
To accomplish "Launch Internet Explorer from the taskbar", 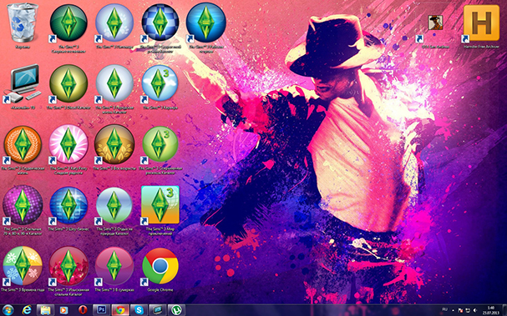I will click(27, 310).
